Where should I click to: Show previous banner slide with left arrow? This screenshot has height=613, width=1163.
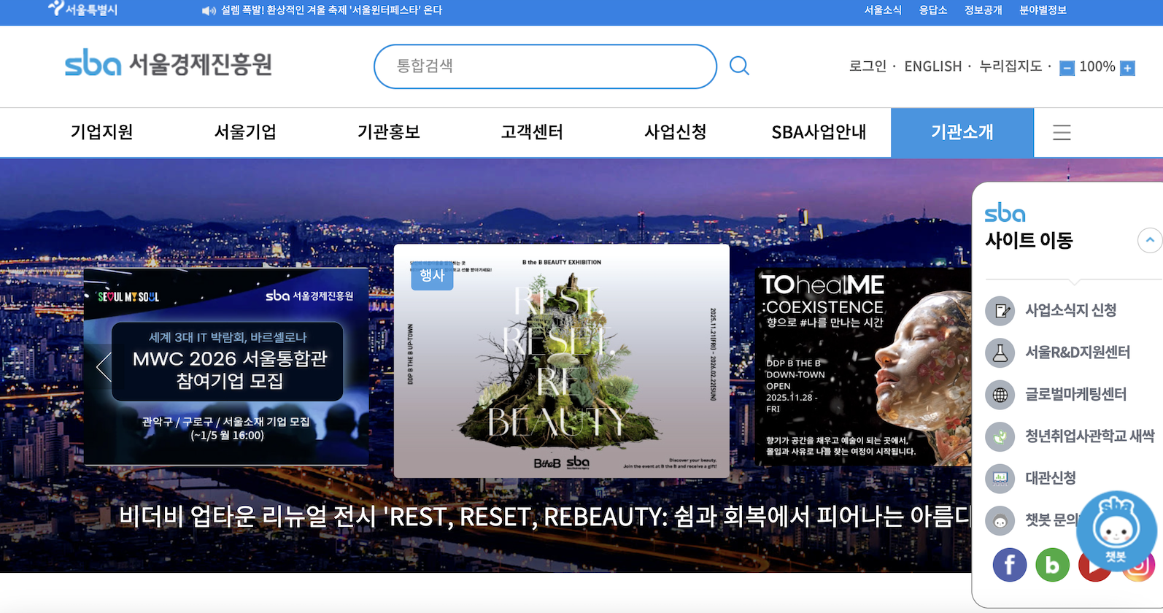point(104,366)
